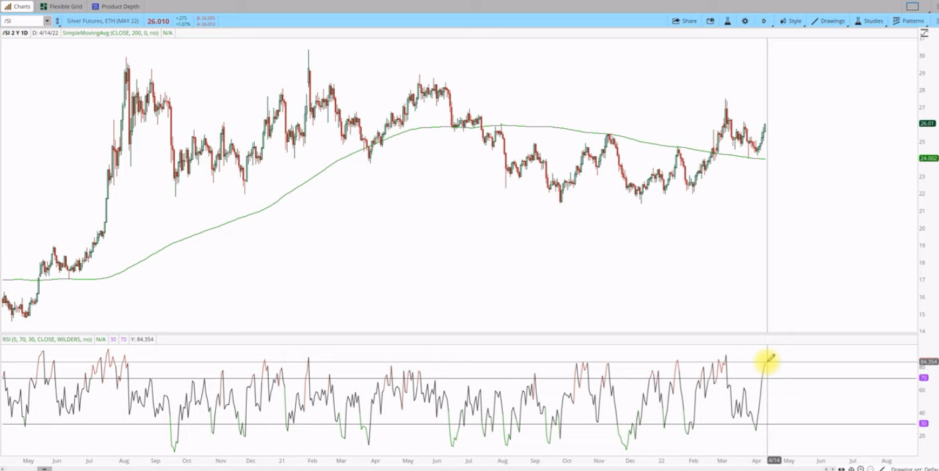This screenshot has width=939, height=471.
Task: Click the 4/14 date marker on axis
Action: click(x=776, y=460)
